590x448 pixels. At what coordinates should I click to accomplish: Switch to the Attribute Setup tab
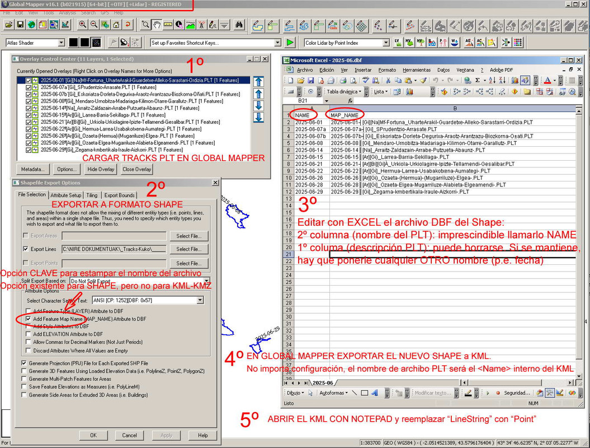click(66, 195)
